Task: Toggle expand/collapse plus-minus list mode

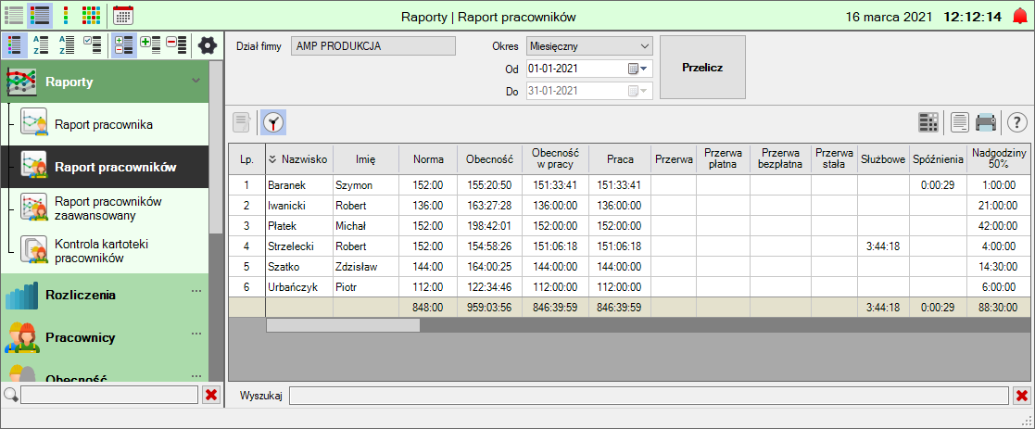Action: point(124,44)
